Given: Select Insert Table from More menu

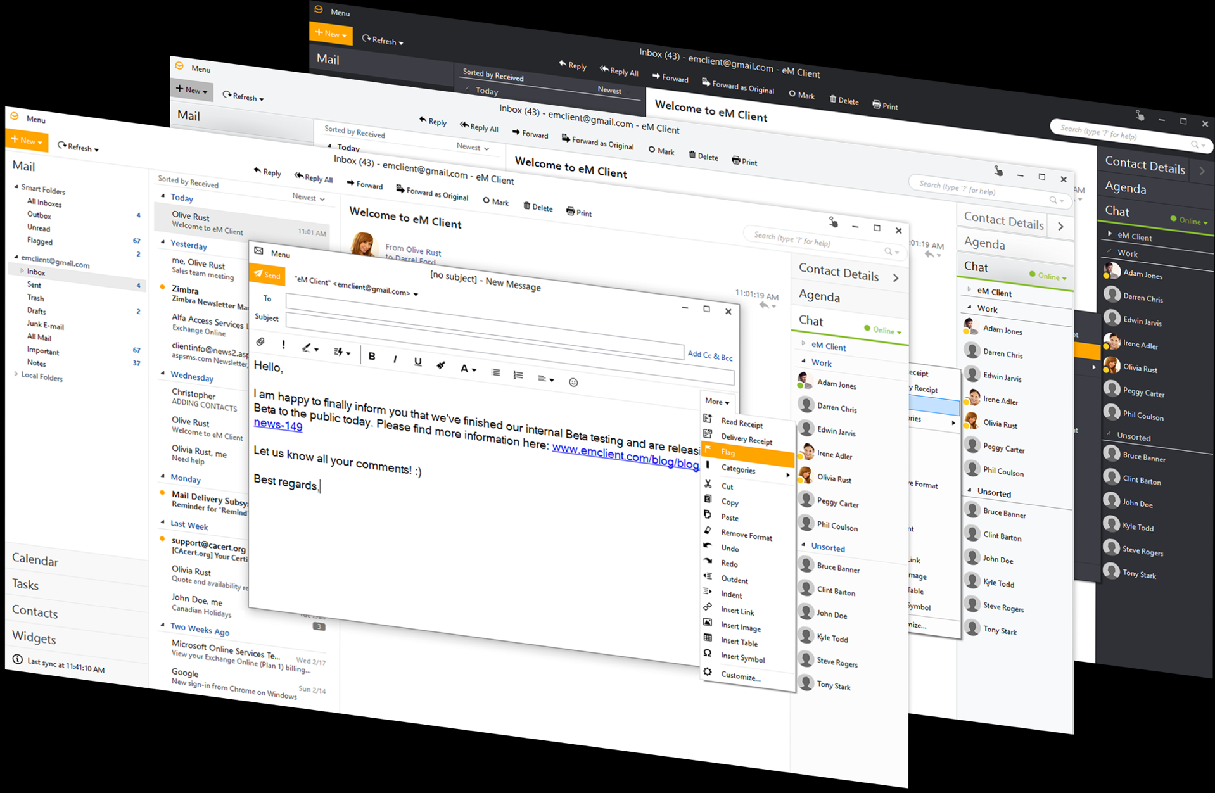Looking at the screenshot, I should point(739,642).
